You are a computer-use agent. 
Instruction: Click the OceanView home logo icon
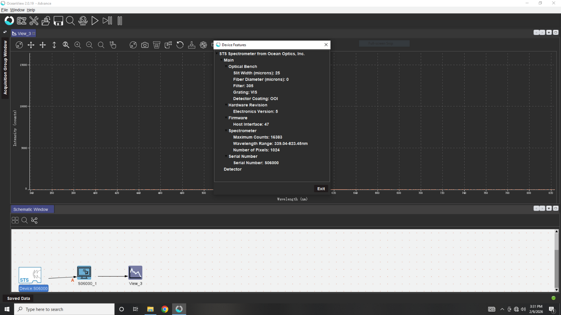[x=9, y=21]
